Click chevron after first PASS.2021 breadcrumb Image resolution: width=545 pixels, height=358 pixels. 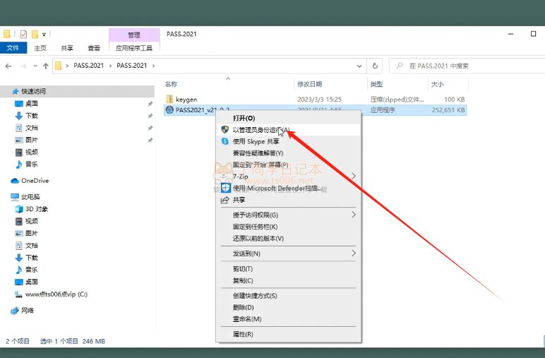[x=110, y=66]
